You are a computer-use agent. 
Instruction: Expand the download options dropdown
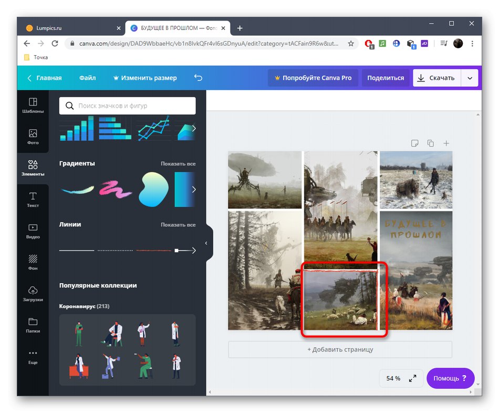click(x=470, y=78)
